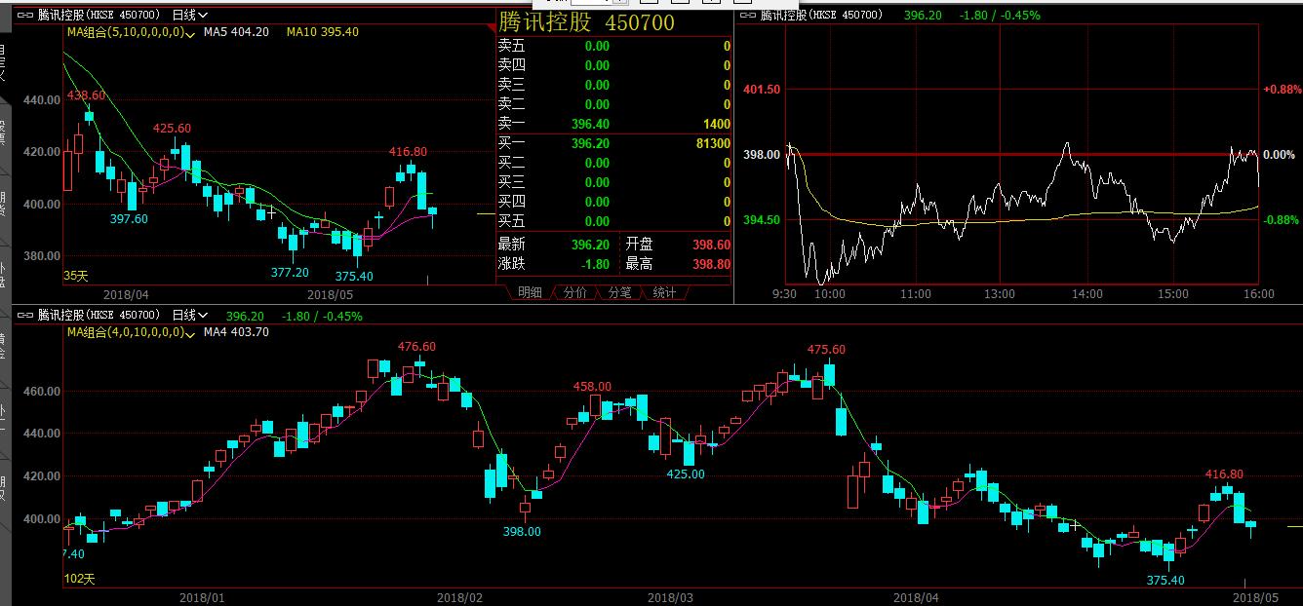Screen dimensions: 1303x606
Task: Click the 102天 span label
Action: 80,579
